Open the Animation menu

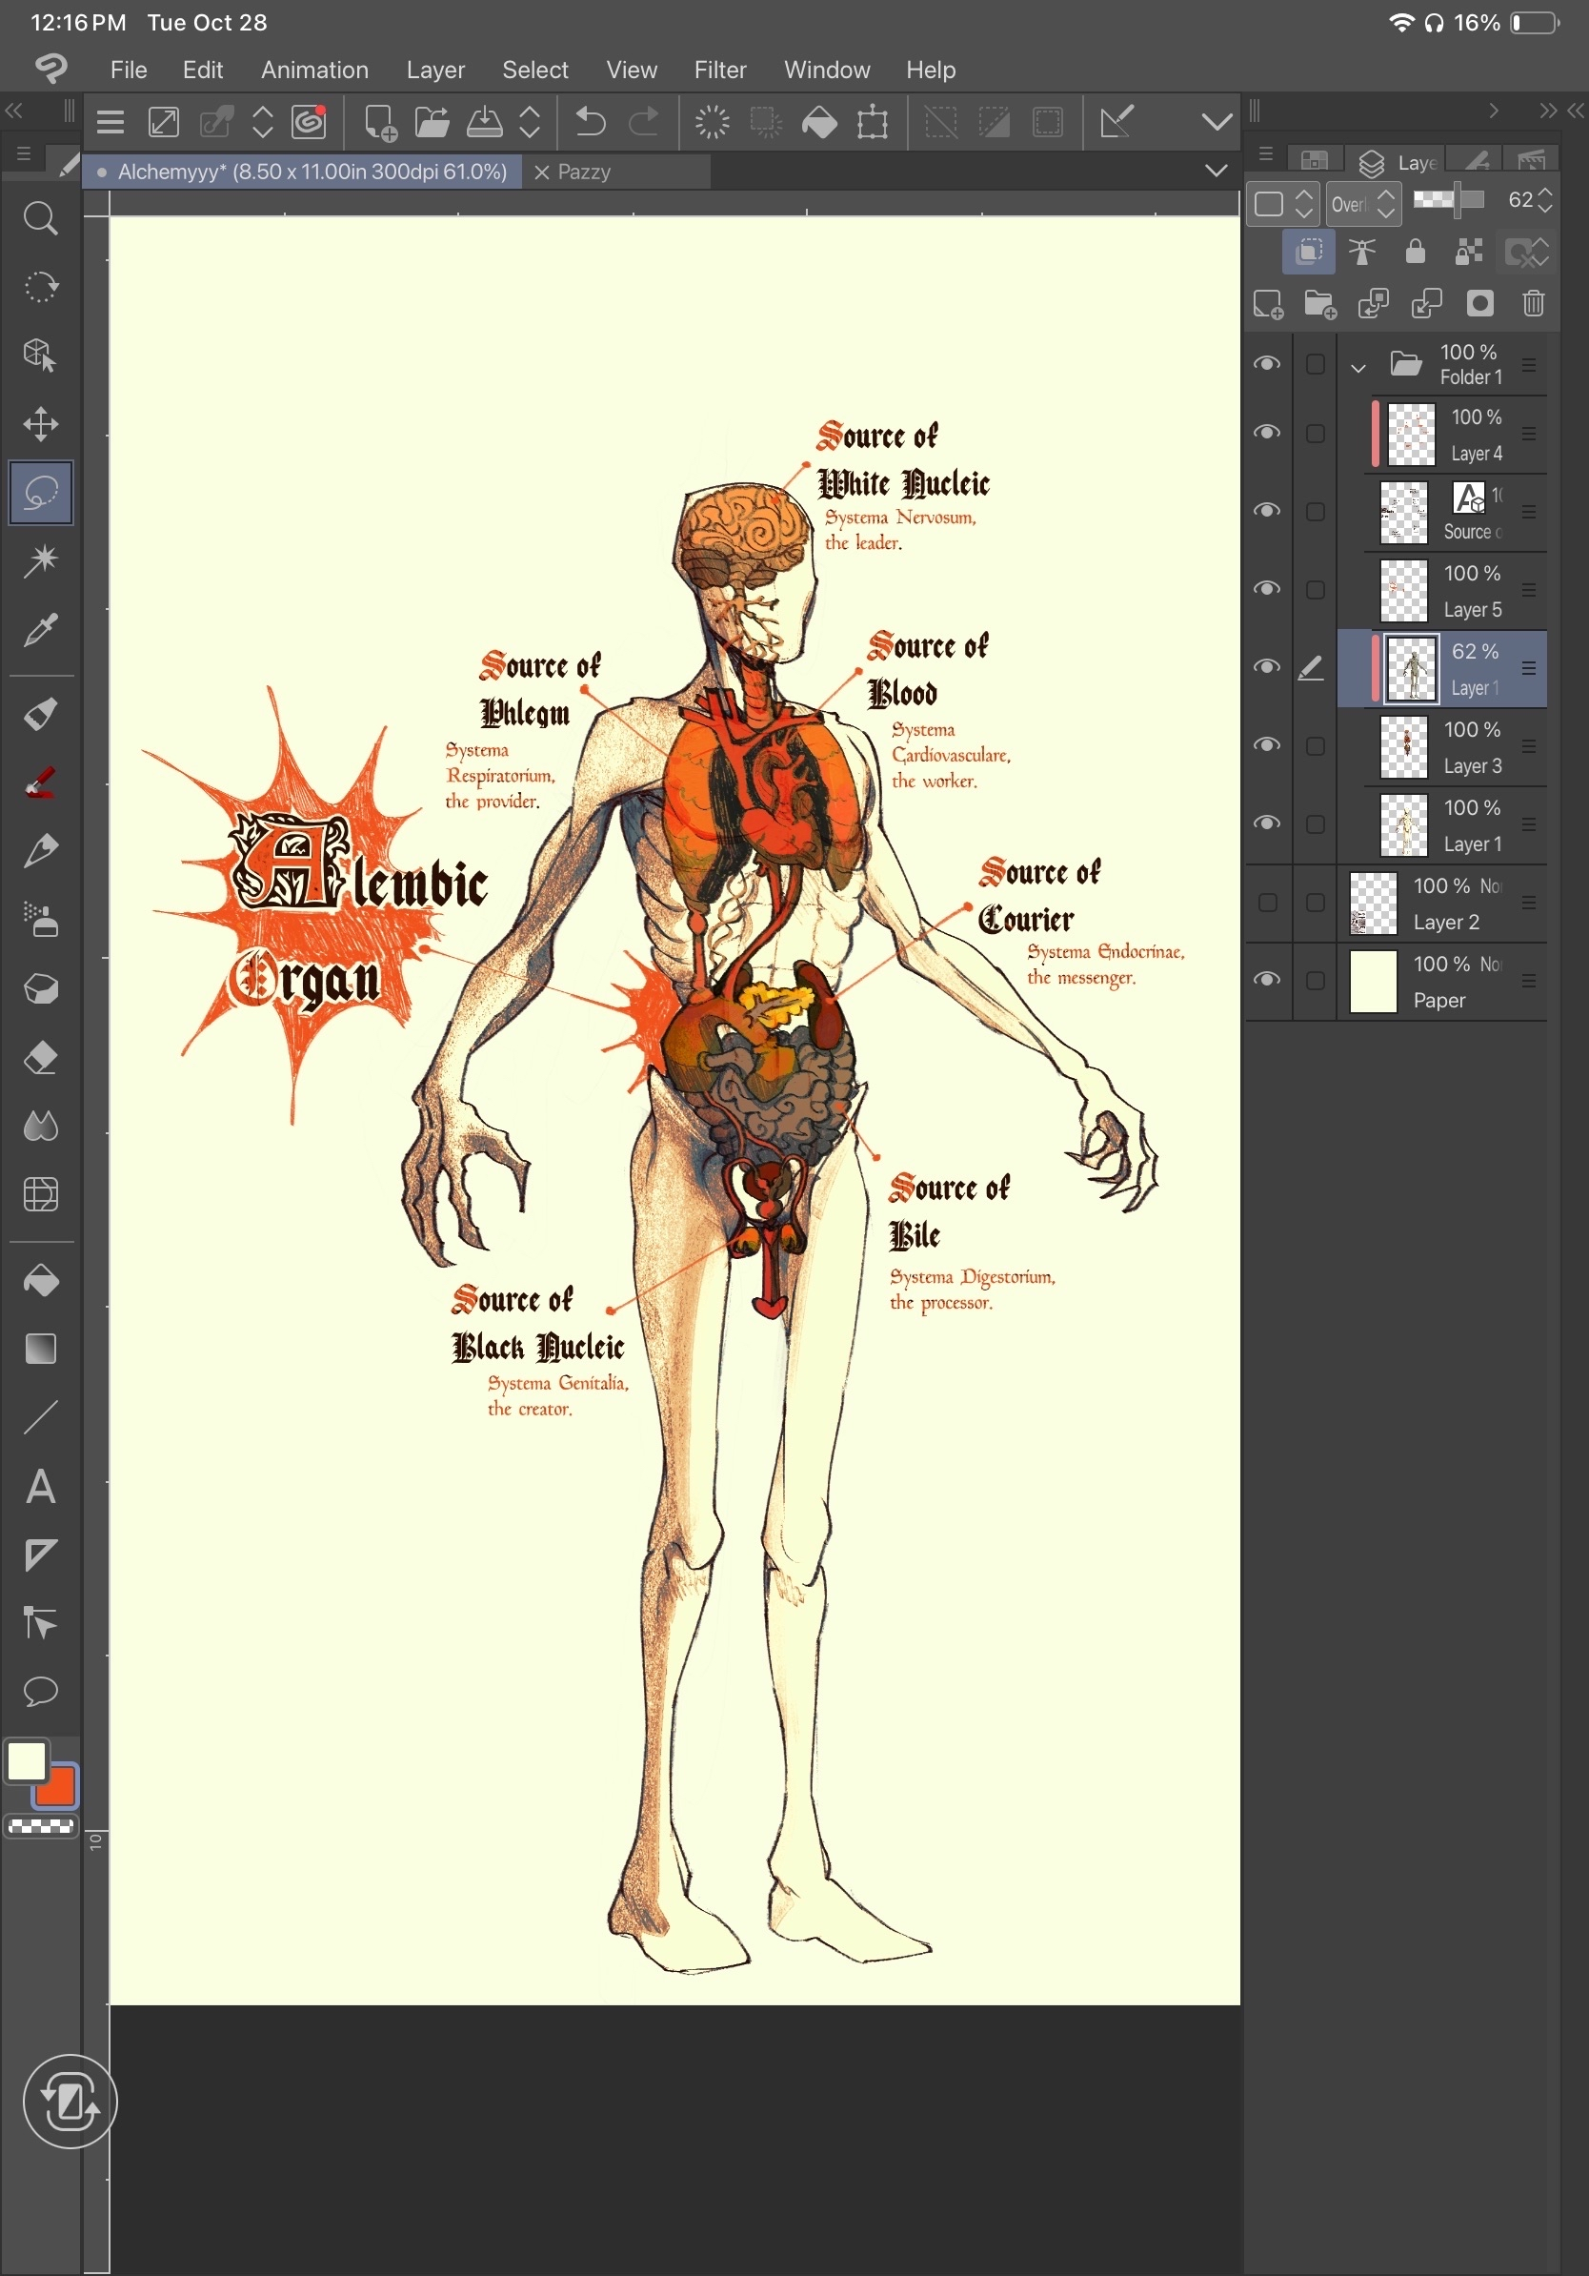click(x=314, y=70)
